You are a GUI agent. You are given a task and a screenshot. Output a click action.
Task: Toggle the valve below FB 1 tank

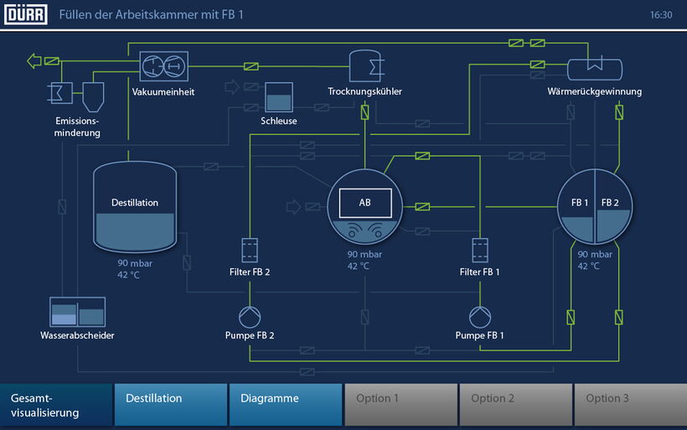(x=571, y=317)
